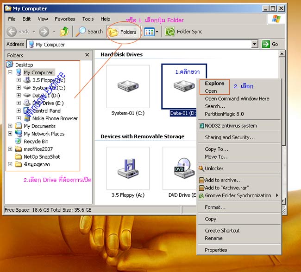Choose Explore in the context menu
This screenshot has height=272, width=301.
pyautogui.click(x=214, y=84)
